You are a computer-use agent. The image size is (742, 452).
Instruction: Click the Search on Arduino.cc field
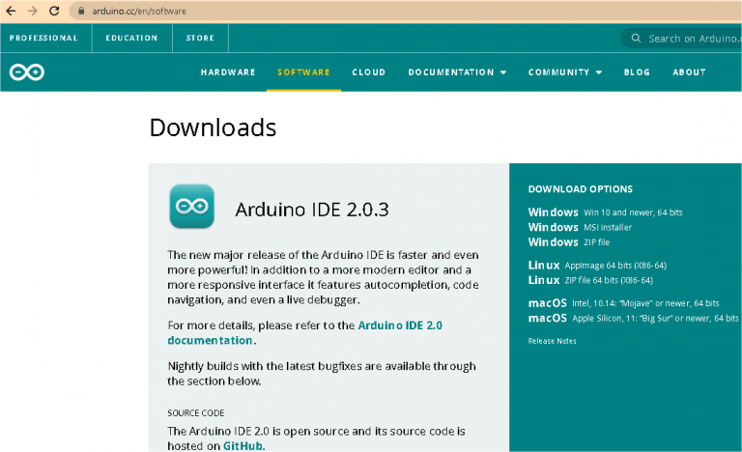point(691,39)
